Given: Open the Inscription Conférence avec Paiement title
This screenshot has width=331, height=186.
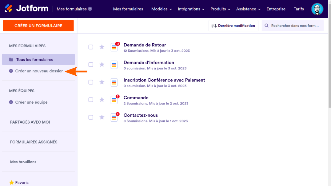Looking at the screenshot, I should (164, 80).
